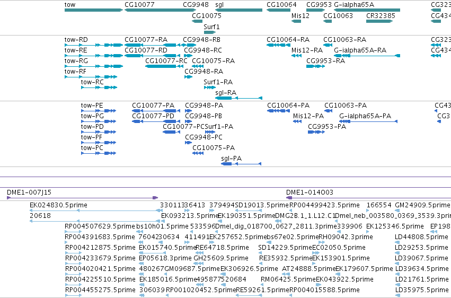Open protein CG10077-PA label

click(x=153, y=106)
